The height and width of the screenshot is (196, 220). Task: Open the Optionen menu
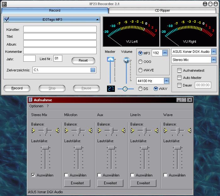[36, 106]
